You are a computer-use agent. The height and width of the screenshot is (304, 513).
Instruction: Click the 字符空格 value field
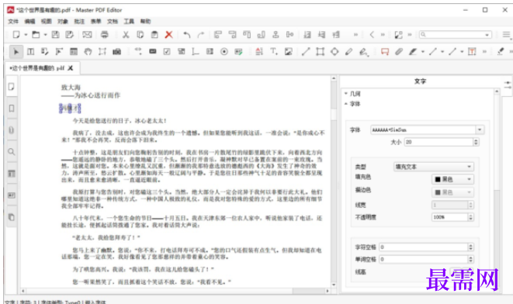[x=424, y=247]
